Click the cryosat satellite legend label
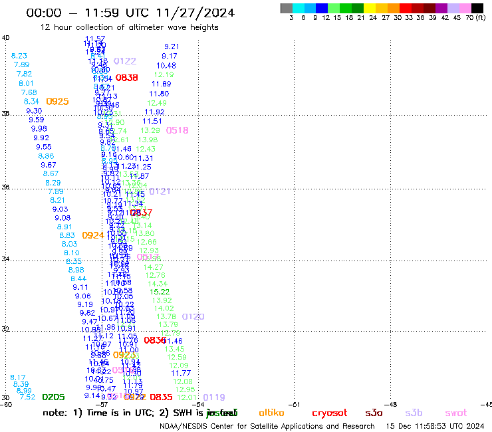The width and height of the screenshot is (492, 432). point(330,413)
